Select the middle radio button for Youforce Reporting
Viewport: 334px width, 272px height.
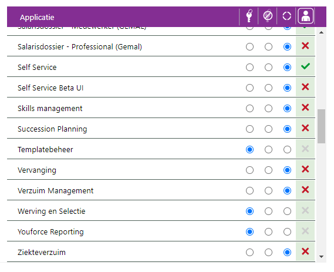(268, 231)
